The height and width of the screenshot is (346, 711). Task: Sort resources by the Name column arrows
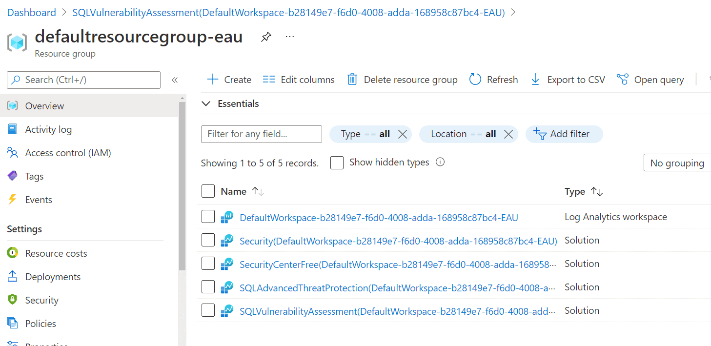click(258, 192)
